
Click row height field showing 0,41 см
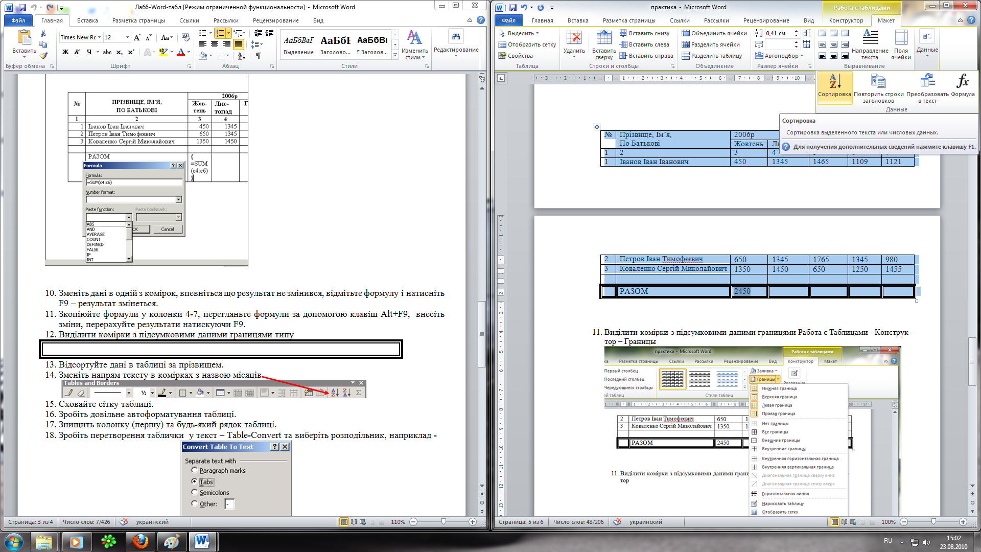pyautogui.click(x=778, y=33)
